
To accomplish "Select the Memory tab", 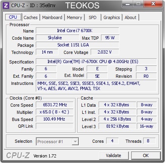I will pyautogui.click(x=74, y=17).
